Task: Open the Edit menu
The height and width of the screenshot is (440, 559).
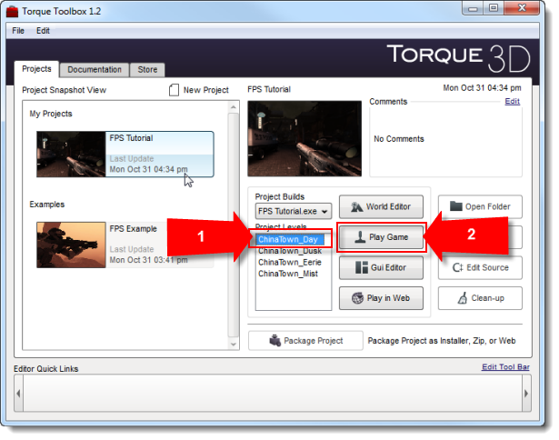Action: (x=43, y=31)
